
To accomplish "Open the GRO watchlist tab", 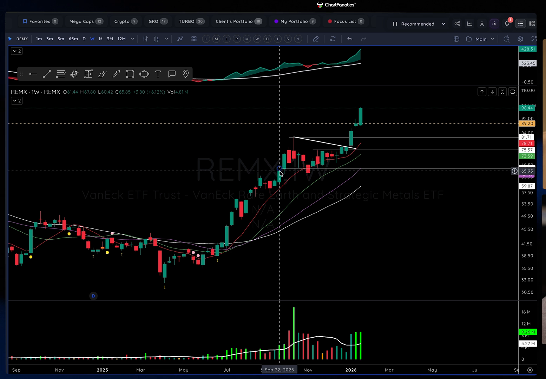I will pyautogui.click(x=158, y=21).
